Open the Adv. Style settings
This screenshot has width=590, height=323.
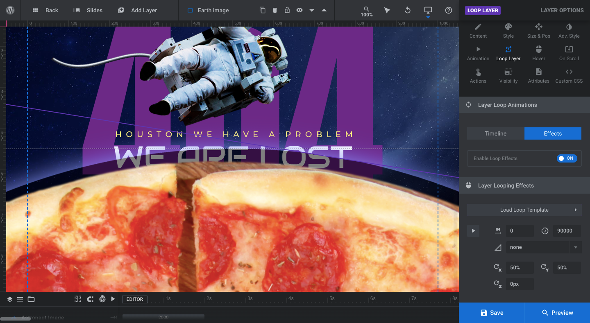coord(569,31)
